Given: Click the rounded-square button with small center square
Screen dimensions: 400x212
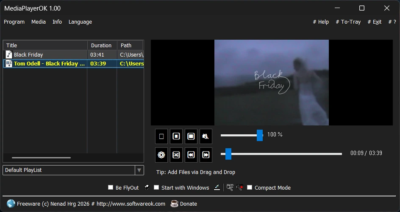Looking at the screenshot, I should [x=176, y=136].
